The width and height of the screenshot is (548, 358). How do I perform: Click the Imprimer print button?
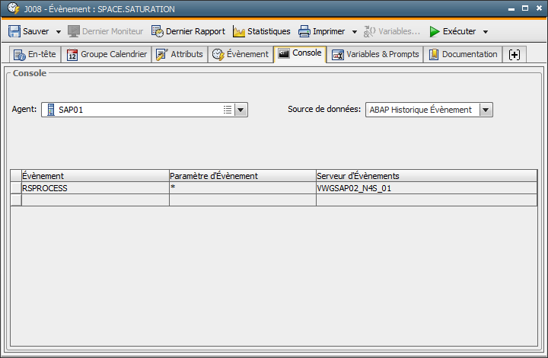tap(321, 31)
